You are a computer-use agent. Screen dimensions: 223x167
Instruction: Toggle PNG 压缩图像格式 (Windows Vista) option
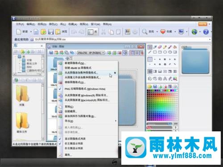(87, 89)
